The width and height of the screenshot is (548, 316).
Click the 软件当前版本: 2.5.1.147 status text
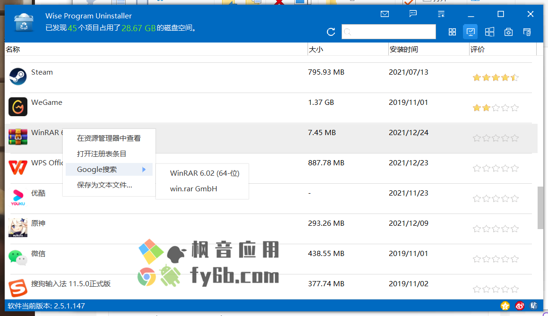click(46, 306)
